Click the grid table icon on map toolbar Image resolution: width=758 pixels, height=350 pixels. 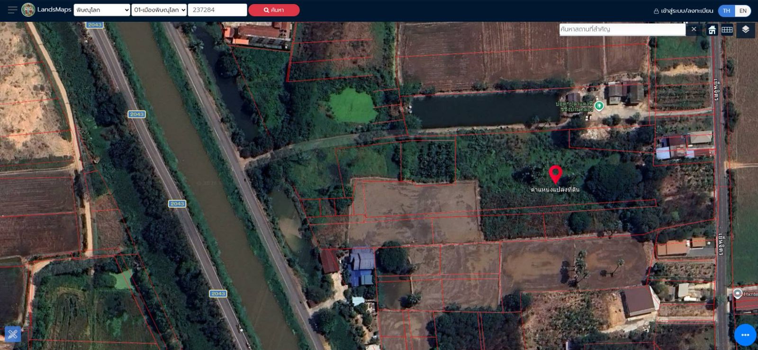[727, 30]
